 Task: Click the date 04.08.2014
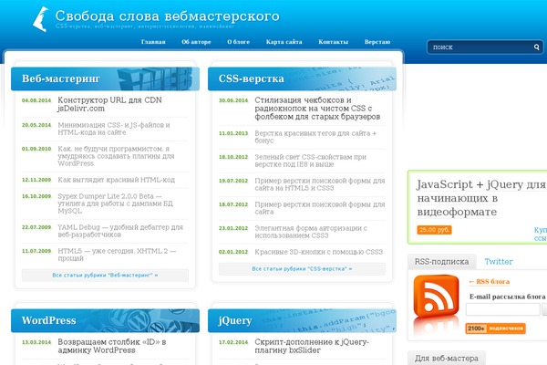[36, 100]
